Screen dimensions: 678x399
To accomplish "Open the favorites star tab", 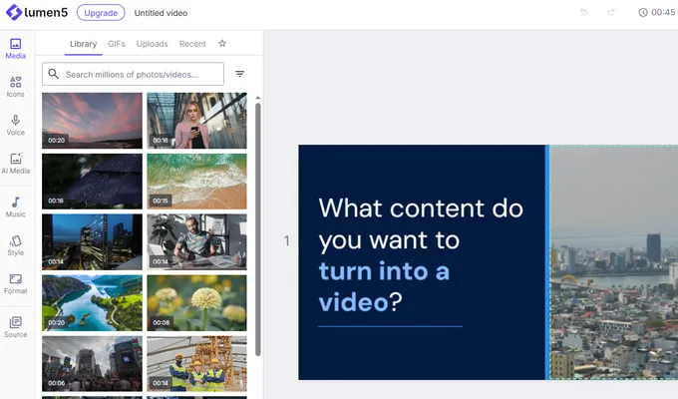I will point(222,43).
